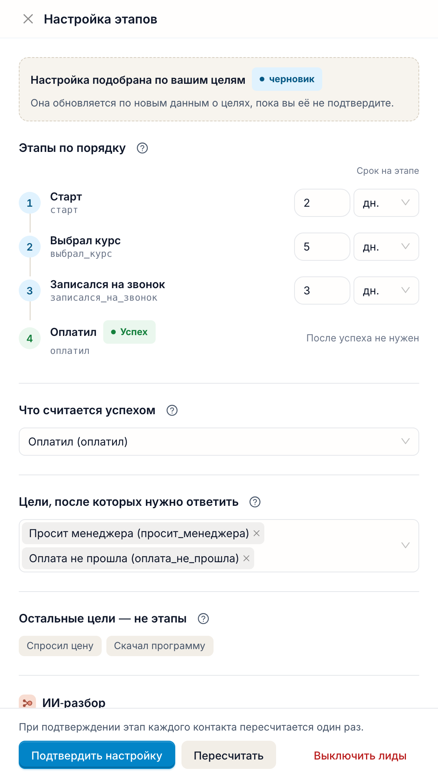
Task: Select stage number 1 circle for Старт
Action: [x=30, y=203]
